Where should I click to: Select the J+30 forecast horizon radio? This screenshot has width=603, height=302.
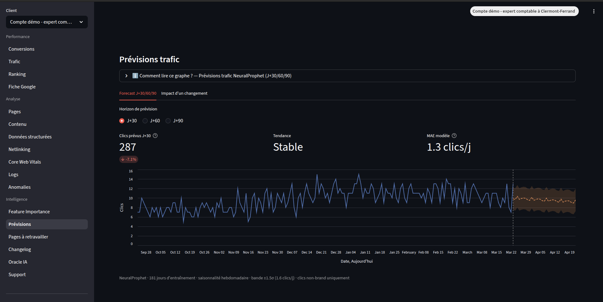coord(121,121)
